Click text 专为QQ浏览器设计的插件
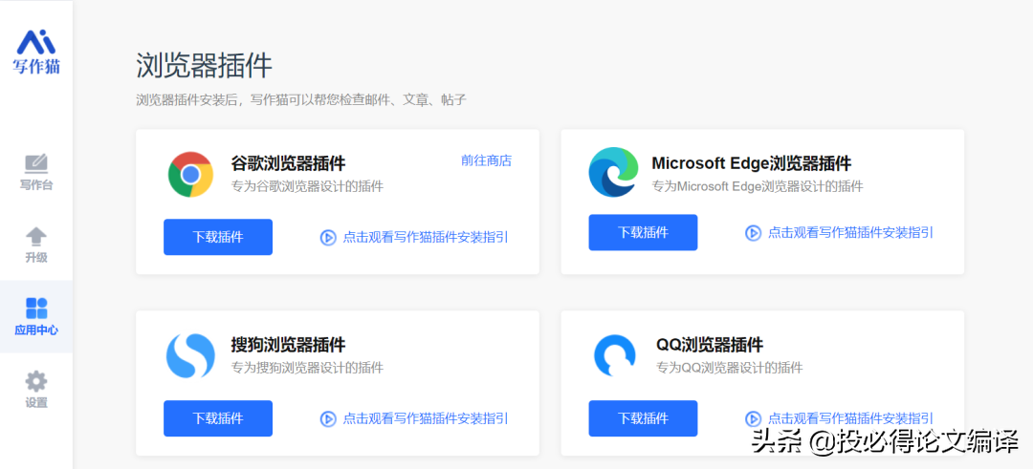 [x=729, y=368]
